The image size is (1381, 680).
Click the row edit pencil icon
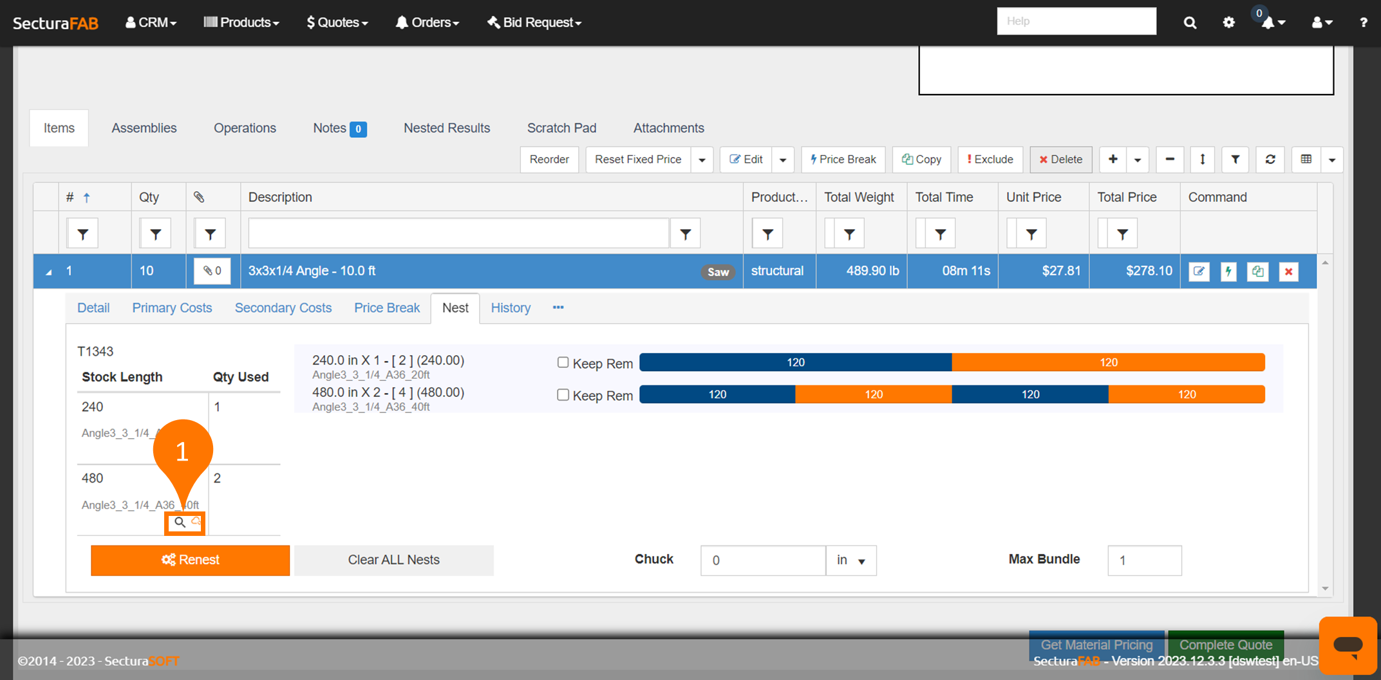1199,271
